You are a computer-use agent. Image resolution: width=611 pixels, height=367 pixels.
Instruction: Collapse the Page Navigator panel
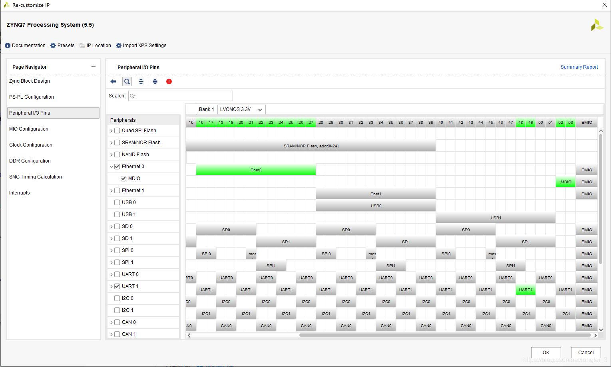[94, 67]
